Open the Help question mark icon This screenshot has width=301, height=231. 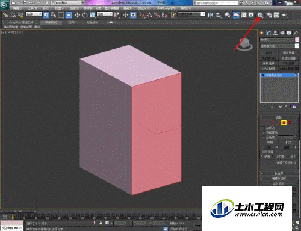[266, 3]
